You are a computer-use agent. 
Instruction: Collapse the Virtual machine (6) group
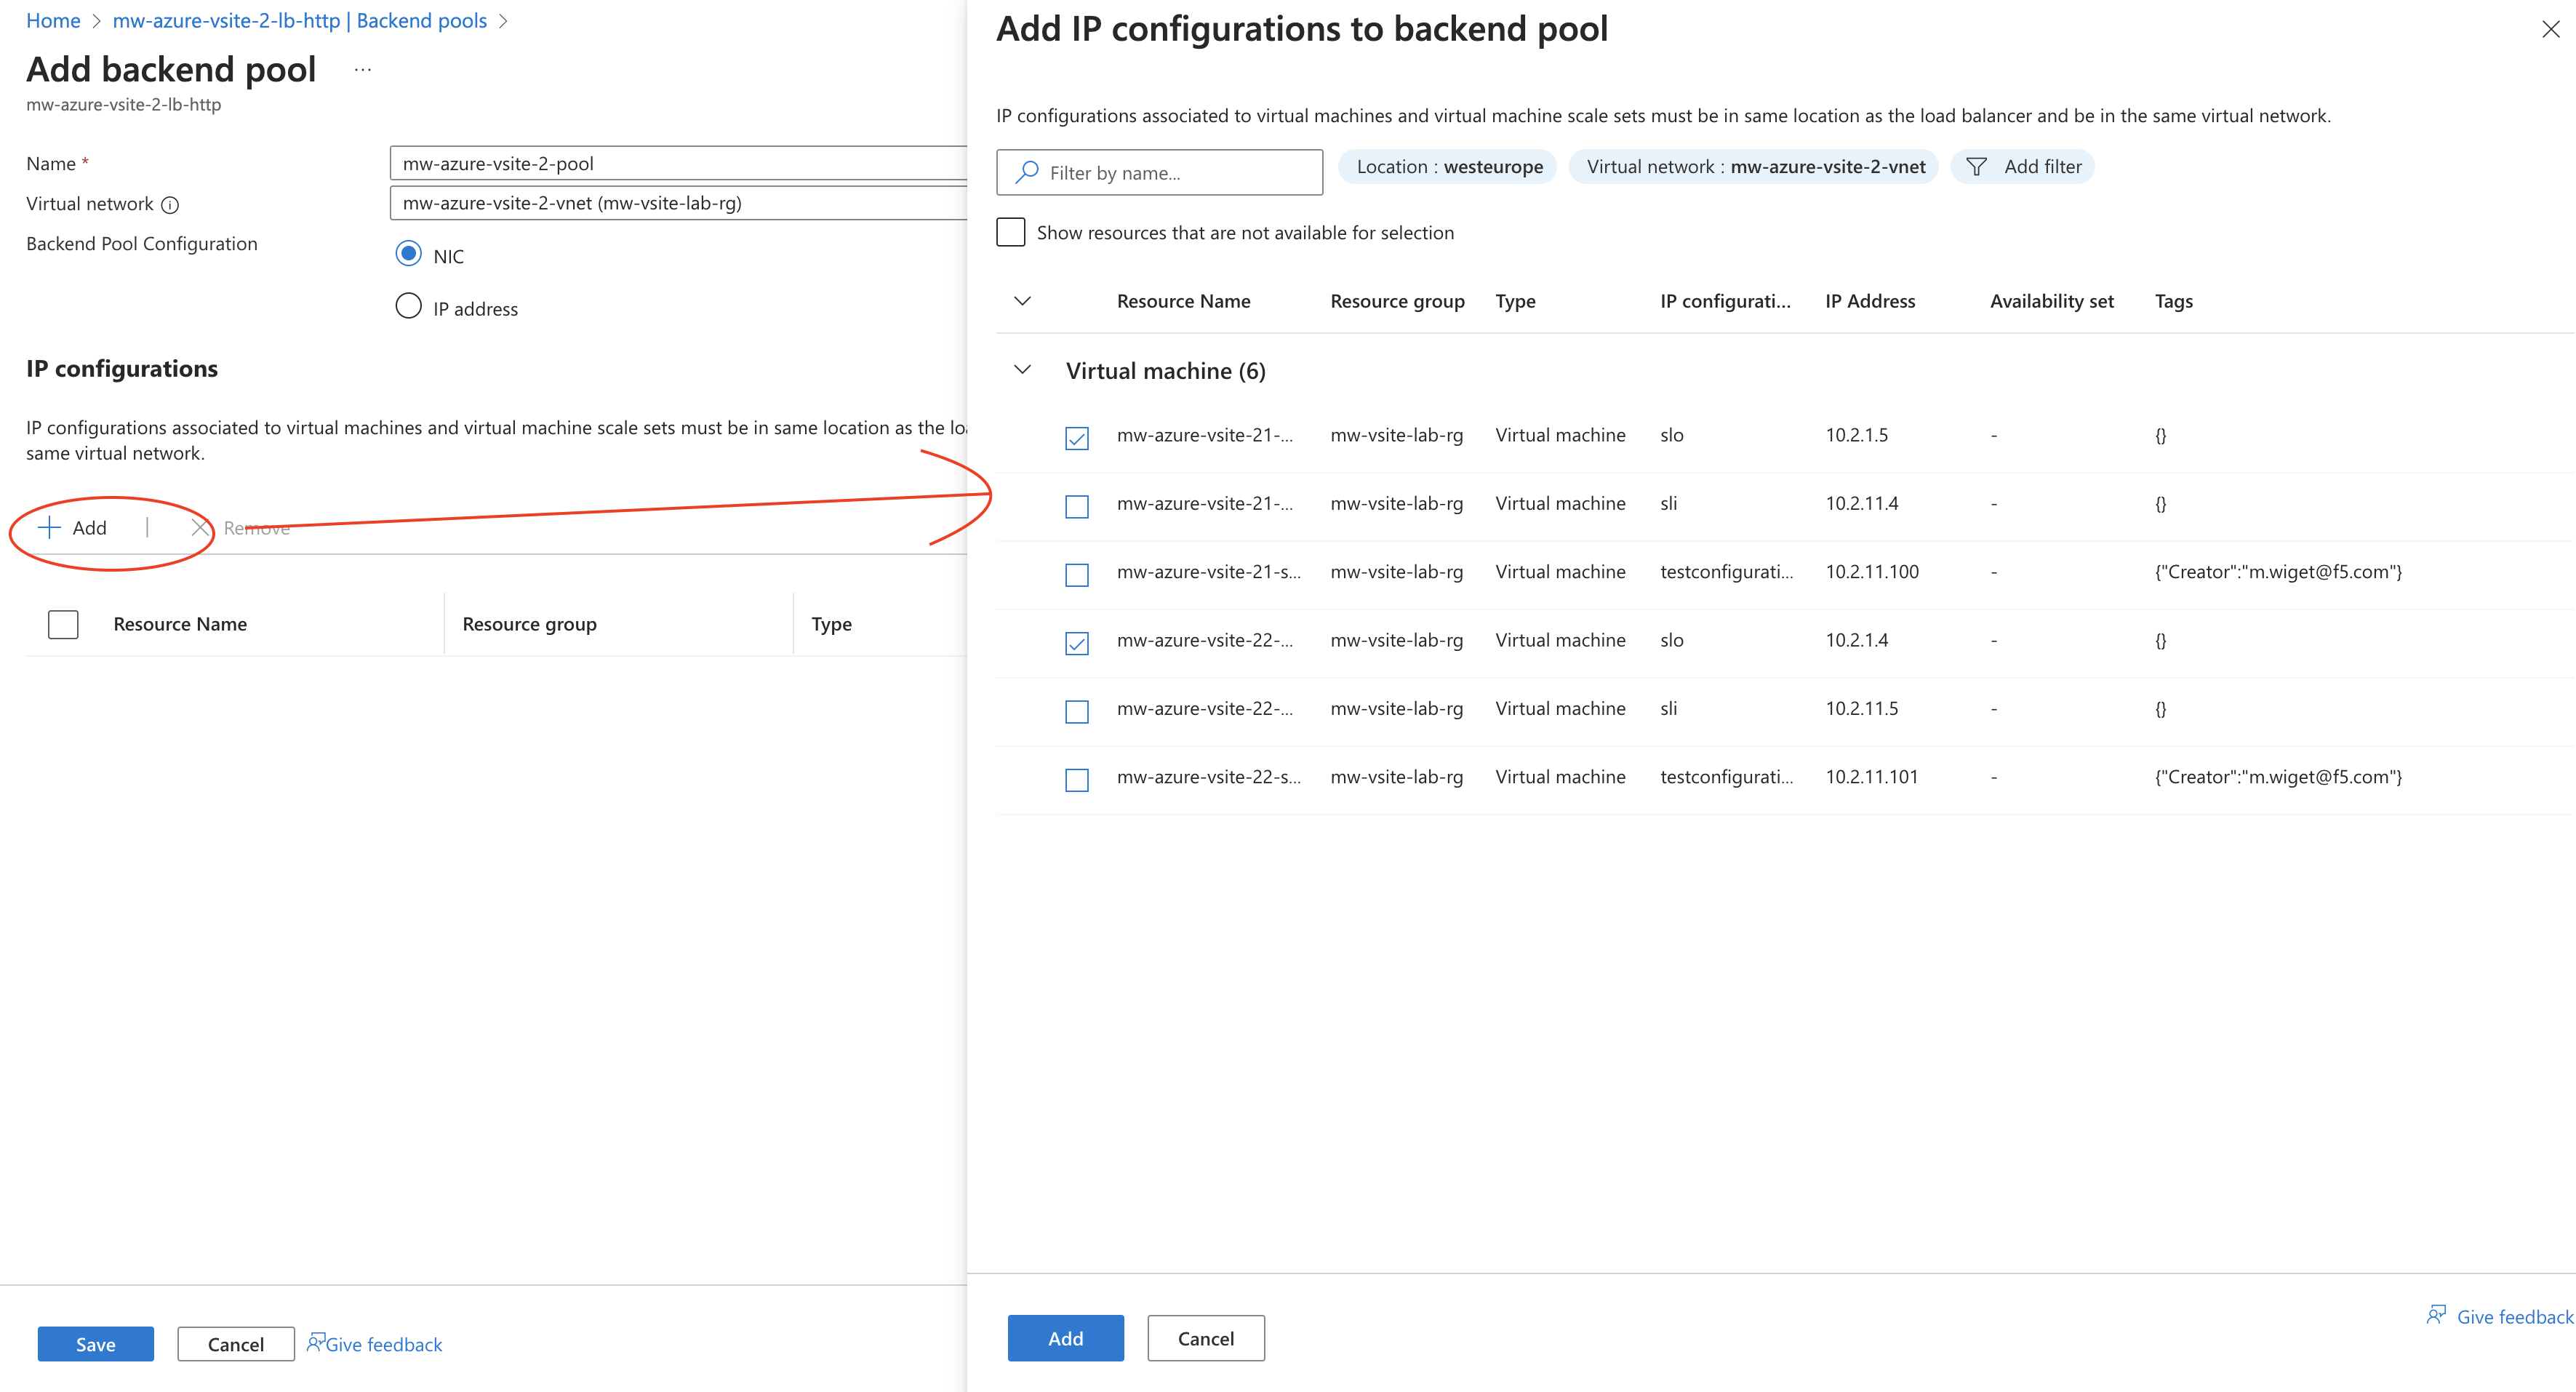click(x=1023, y=369)
